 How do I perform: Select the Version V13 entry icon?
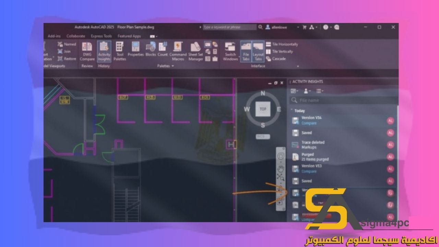295,169
